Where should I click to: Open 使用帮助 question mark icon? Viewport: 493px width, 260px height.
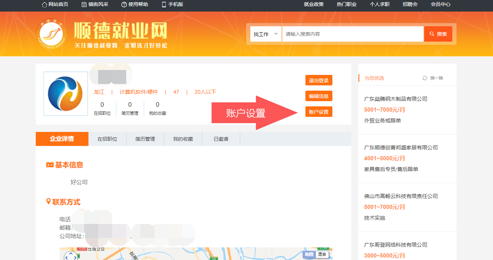(x=124, y=5)
